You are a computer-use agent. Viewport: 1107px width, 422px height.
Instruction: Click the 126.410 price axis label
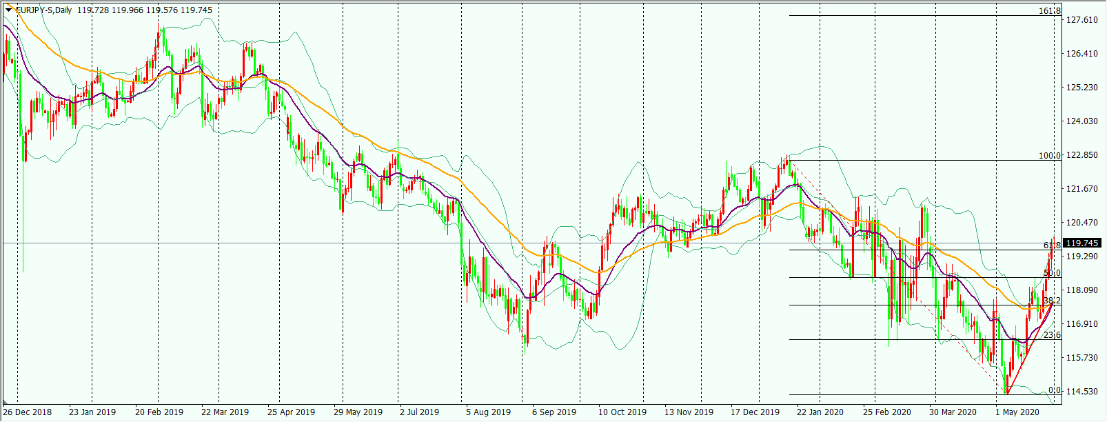(x=1081, y=54)
